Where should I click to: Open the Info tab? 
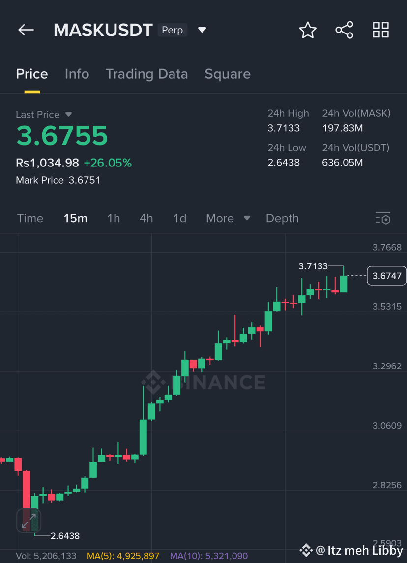tap(77, 74)
